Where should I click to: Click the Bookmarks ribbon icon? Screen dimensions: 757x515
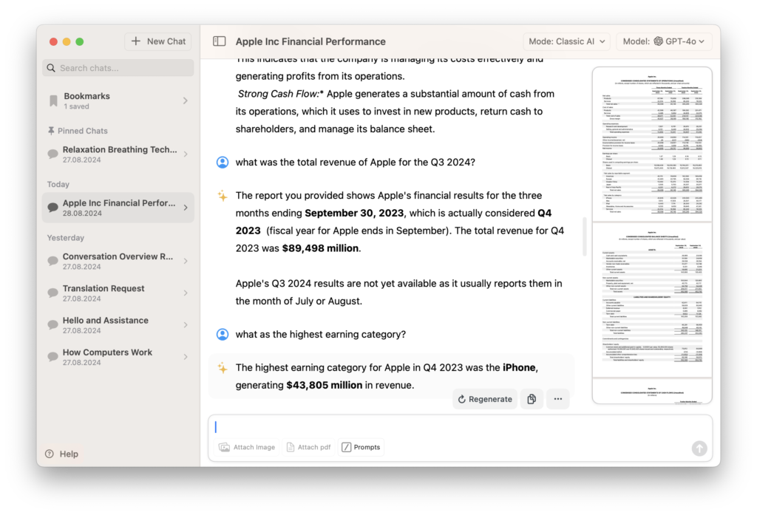click(53, 100)
